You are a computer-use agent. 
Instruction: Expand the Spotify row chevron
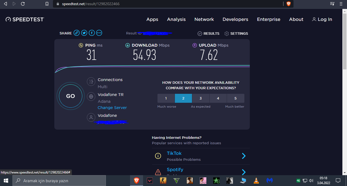point(244,172)
